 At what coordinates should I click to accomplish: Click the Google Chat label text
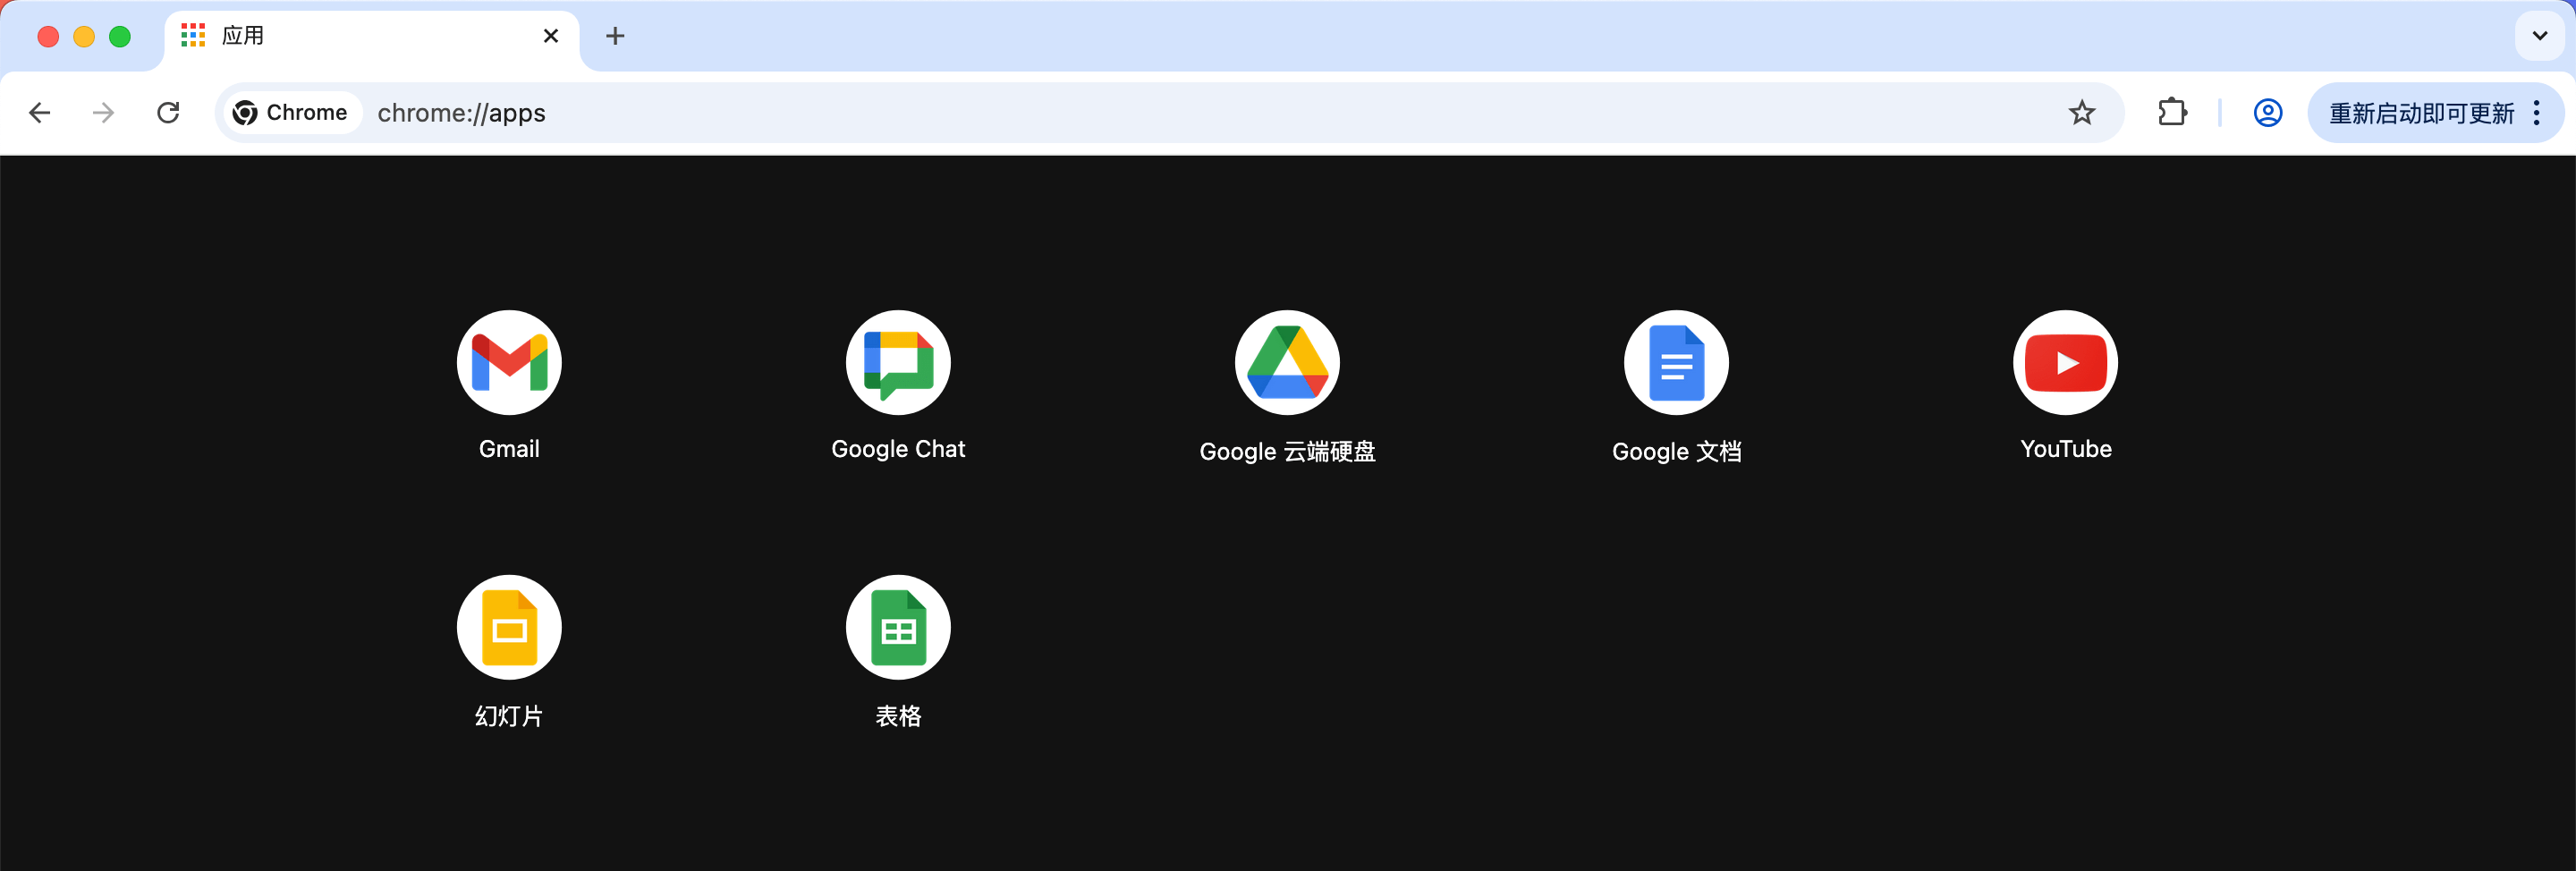click(898, 449)
